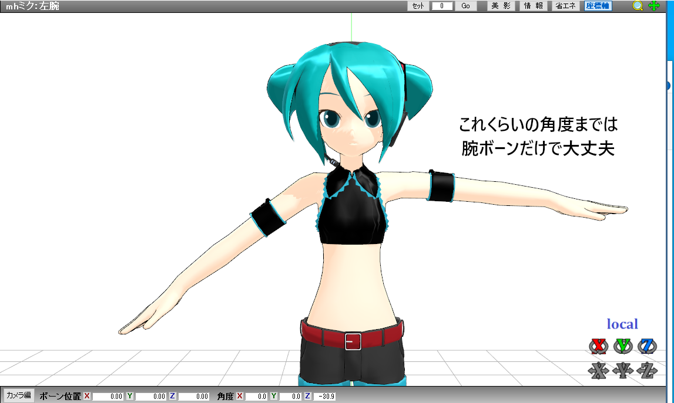Click the ボーン位置 label text

(60, 396)
